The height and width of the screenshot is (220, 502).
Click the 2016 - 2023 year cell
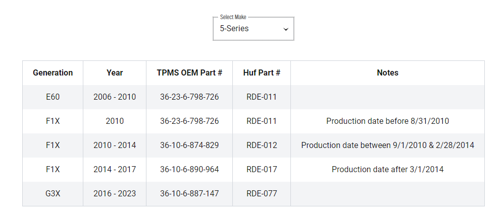pyautogui.click(x=115, y=194)
